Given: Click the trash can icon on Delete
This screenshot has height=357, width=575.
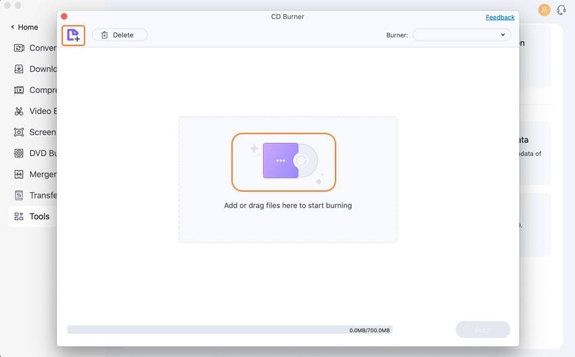Looking at the screenshot, I should pos(104,35).
